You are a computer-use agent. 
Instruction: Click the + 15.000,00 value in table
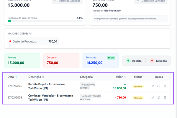pos(119,86)
